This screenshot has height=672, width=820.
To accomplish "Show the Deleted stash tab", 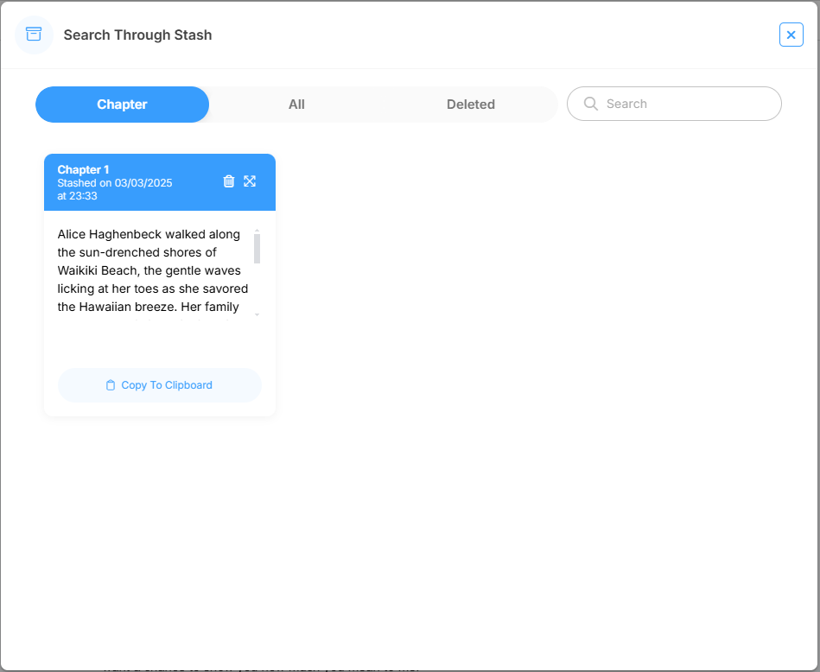I will (x=470, y=105).
